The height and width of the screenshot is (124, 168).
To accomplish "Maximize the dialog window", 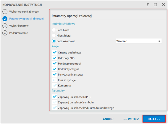I will pyautogui.click(x=156, y=5).
